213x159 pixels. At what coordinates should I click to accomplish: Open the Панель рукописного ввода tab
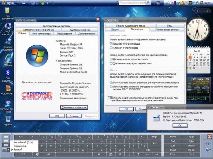(131, 26)
